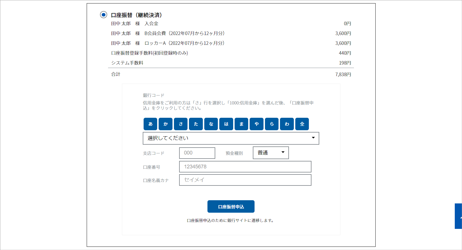Click the bank dropdown arrow
The height and width of the screenshot is (250, 462).
313,138
